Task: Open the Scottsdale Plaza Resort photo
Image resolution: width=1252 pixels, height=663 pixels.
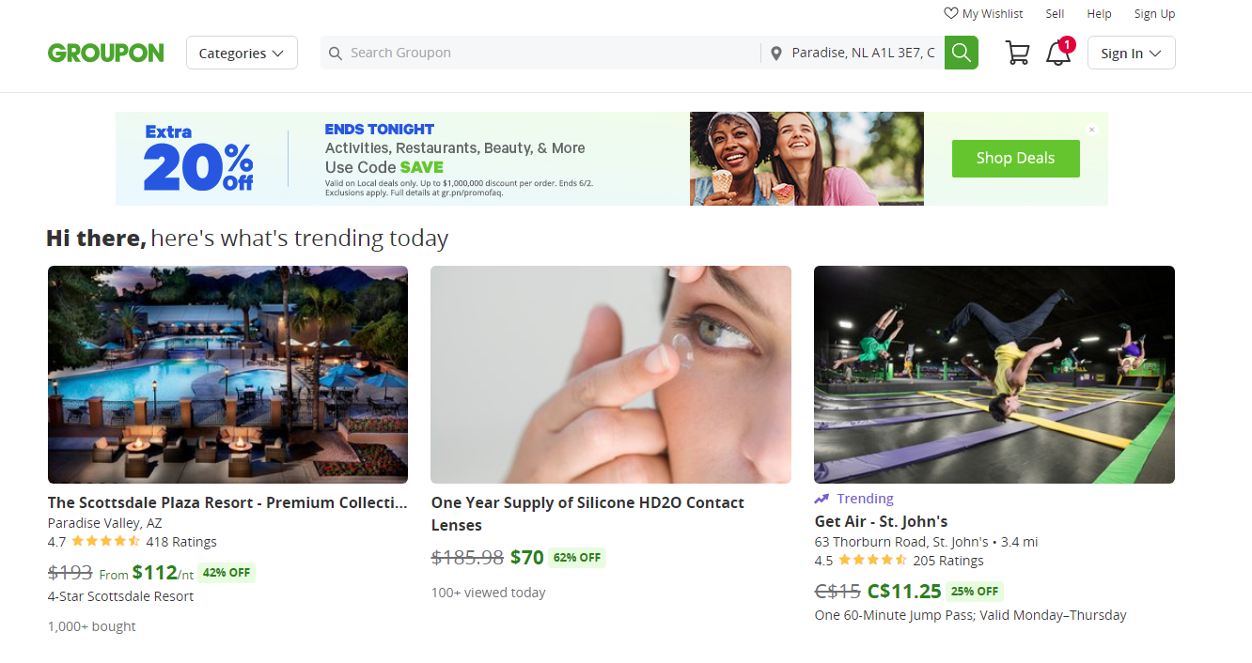Action: tap(227, 374)
